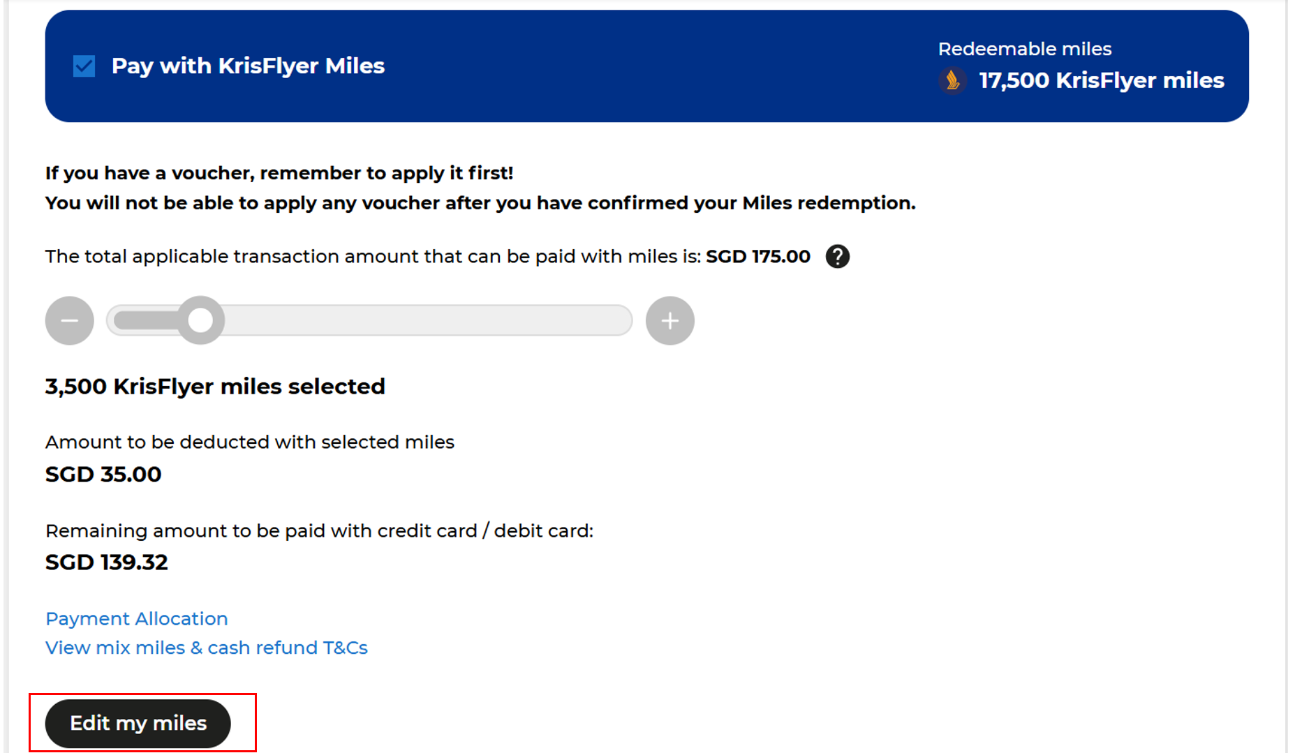Open the question mark help tooltip
1295x753 pixels.
(837, 257)
